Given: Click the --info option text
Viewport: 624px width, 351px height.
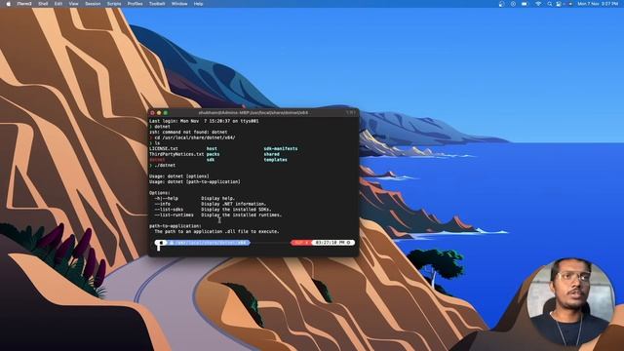Looking at the screenshot, I should click(x=163, y=204).
